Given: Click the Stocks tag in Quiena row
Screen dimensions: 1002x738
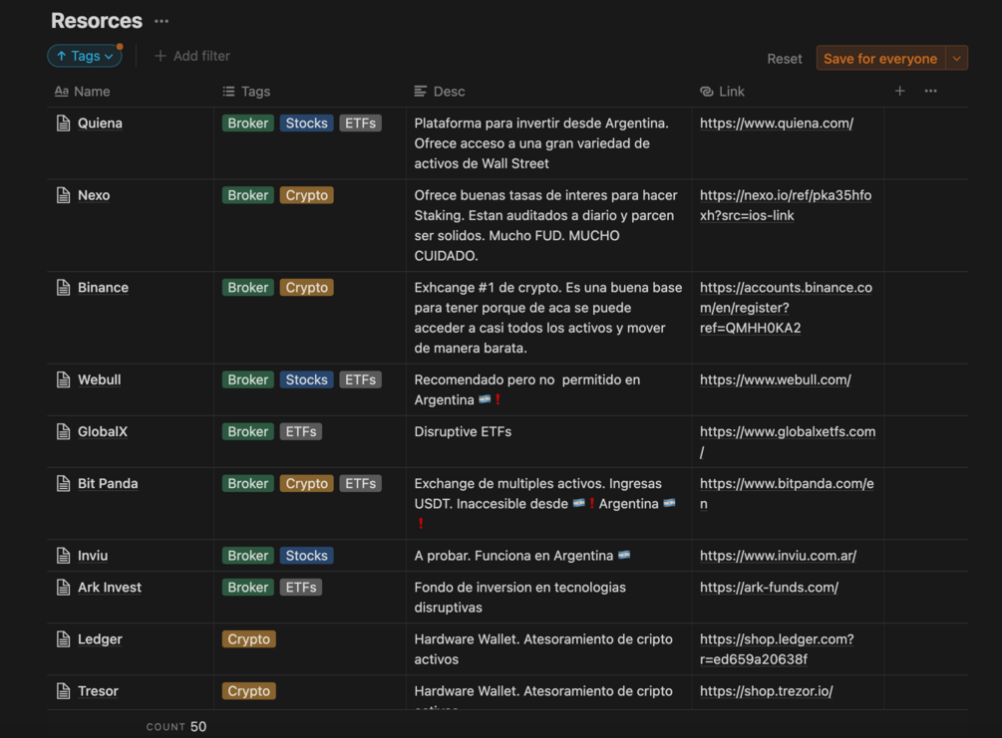Looking at the screenshot, I should pos(306,123).
